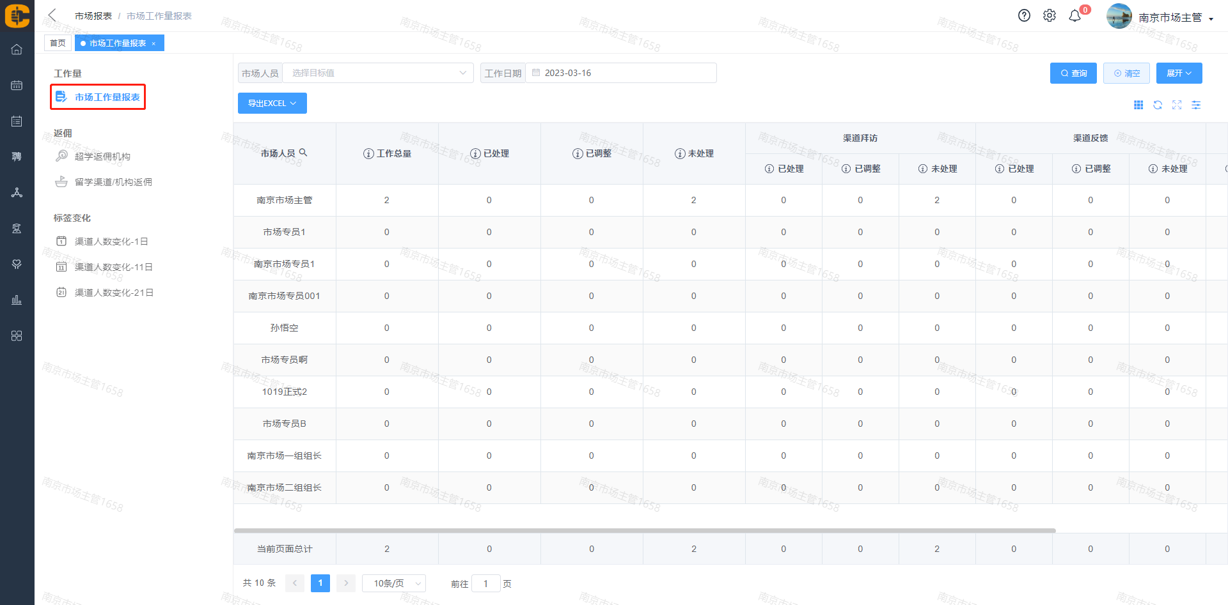Open column settings icon above table

tap(1196, 105)
